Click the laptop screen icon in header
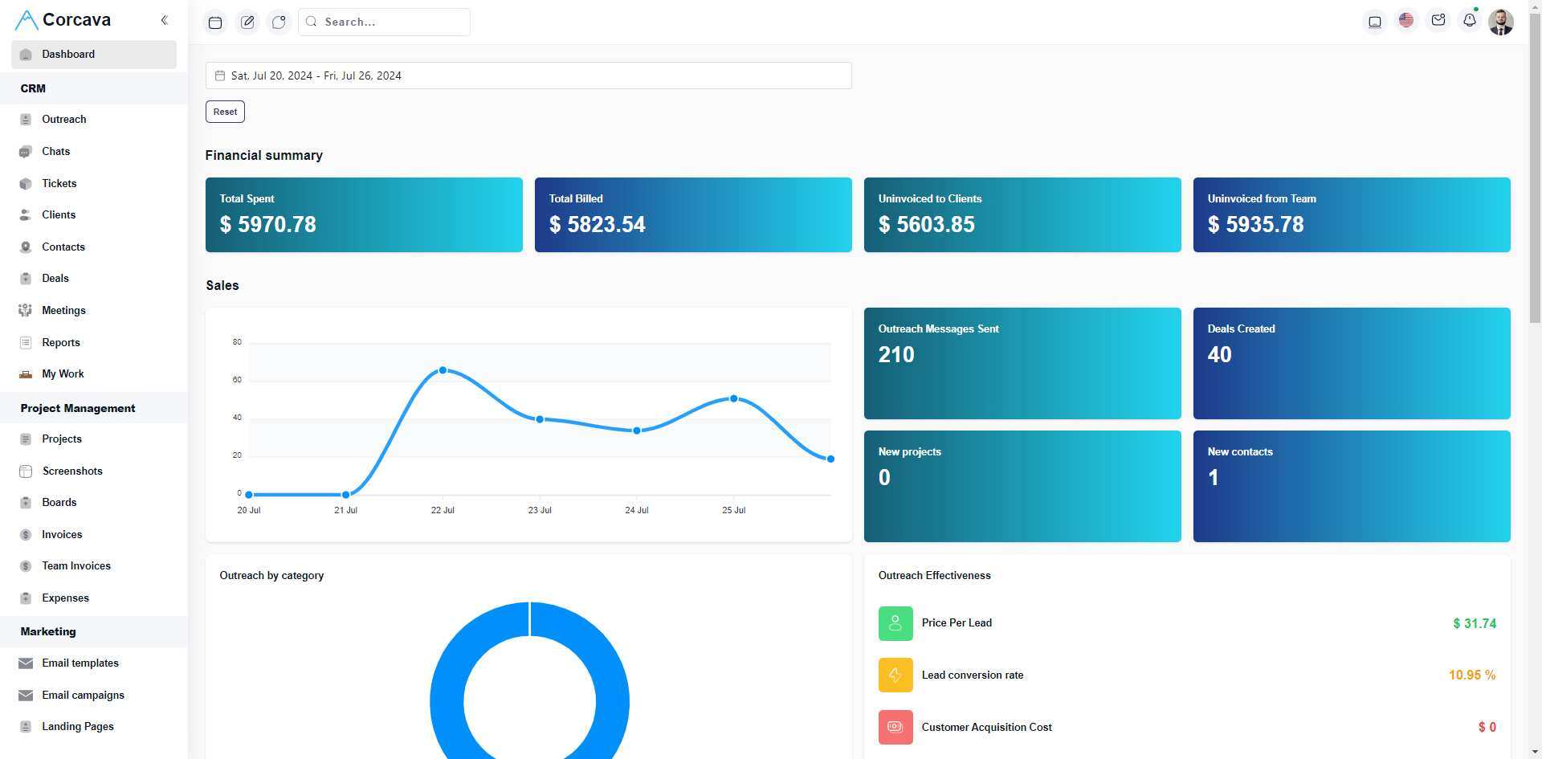 click(x=1374, y=22)
